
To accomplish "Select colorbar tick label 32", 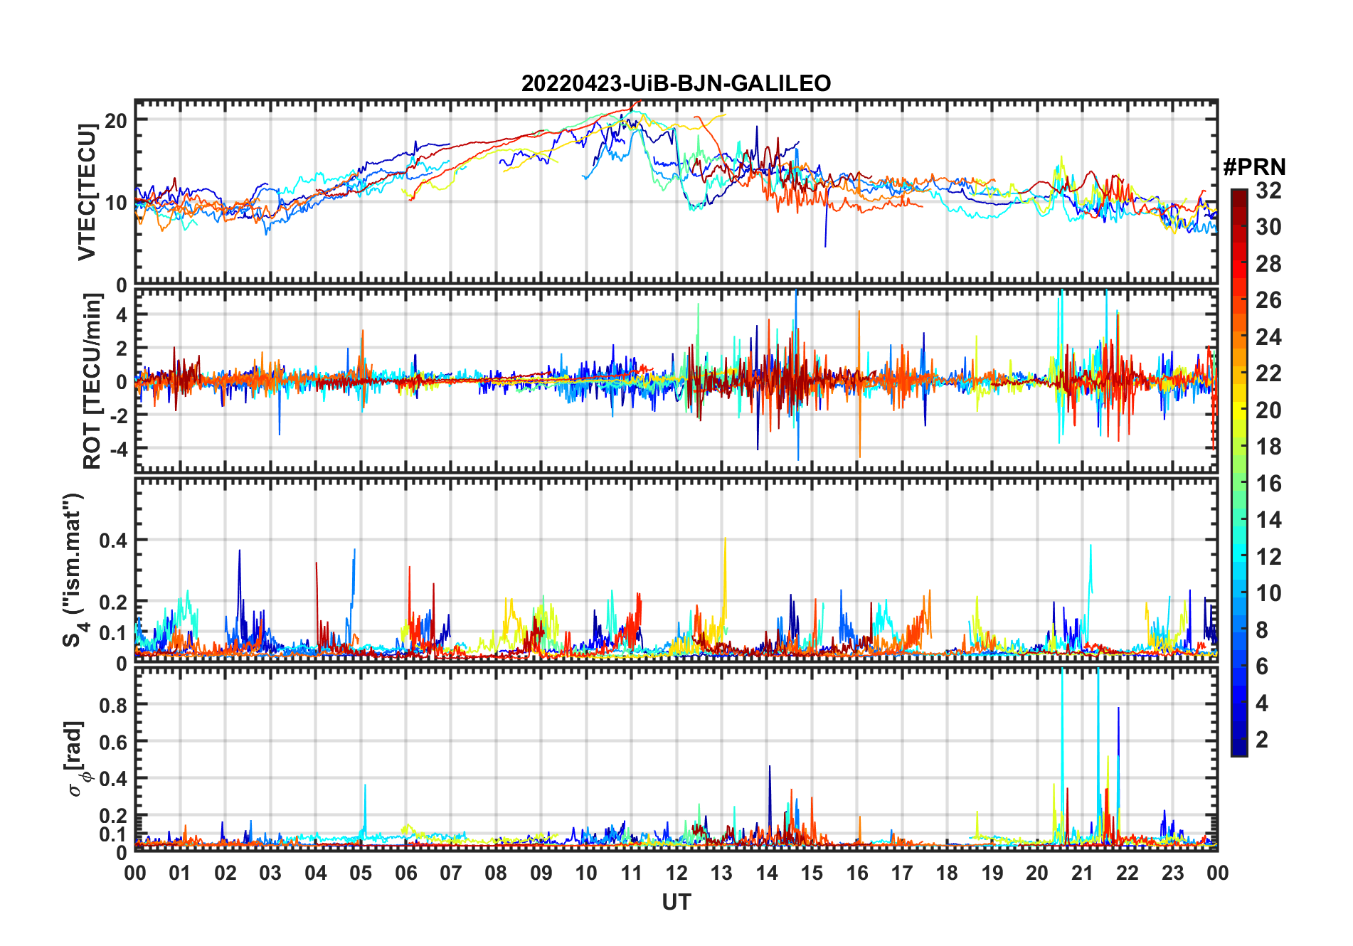I will (1268, 191).
